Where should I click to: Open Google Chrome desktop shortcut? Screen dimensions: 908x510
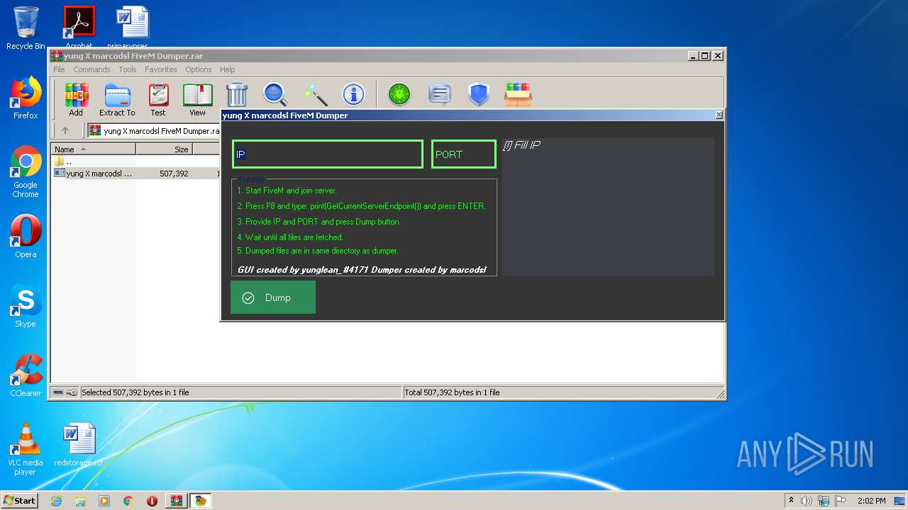26,171
